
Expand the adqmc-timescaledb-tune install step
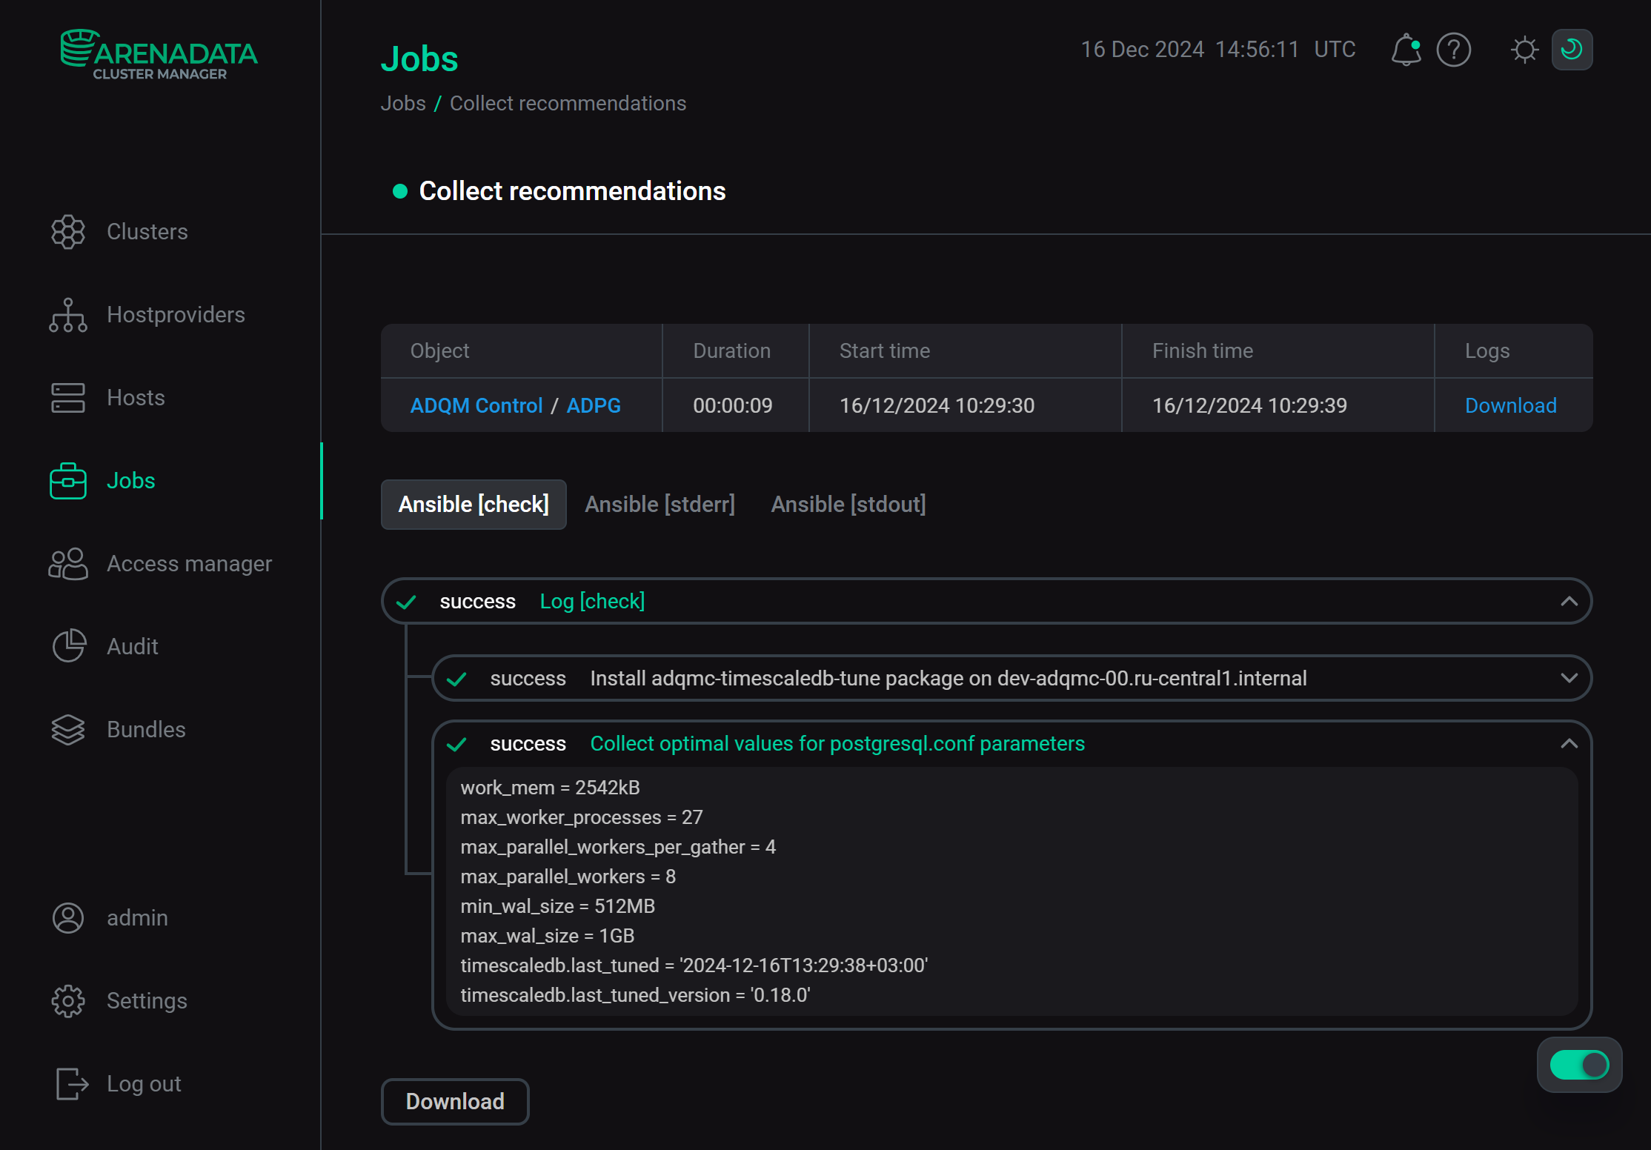(x=1569, y=677)
